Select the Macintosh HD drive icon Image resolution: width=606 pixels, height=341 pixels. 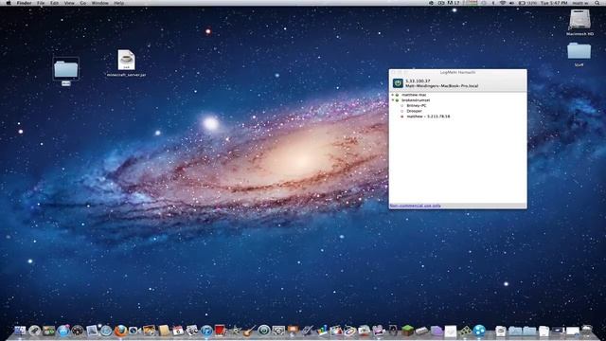(x=579, y=22)
